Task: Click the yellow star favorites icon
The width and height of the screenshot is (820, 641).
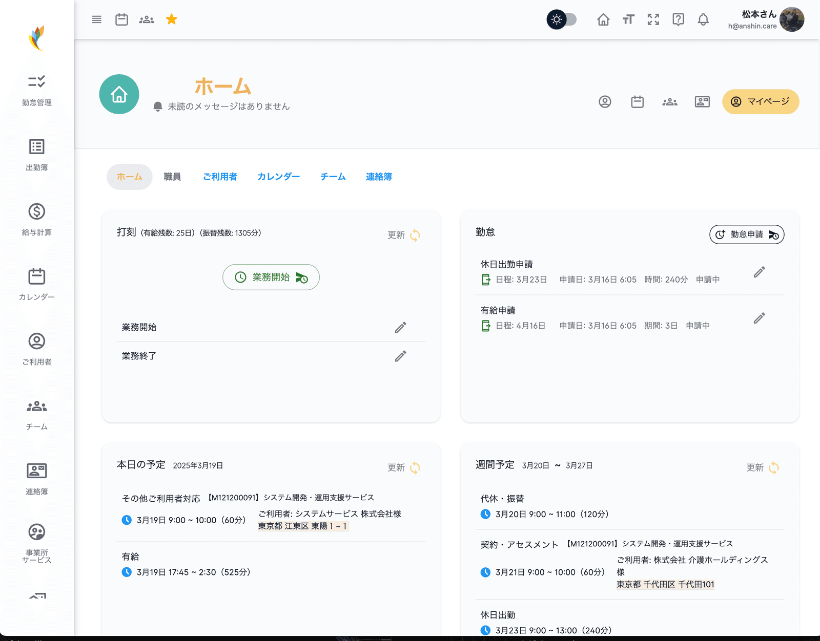Action: (172, 19)
